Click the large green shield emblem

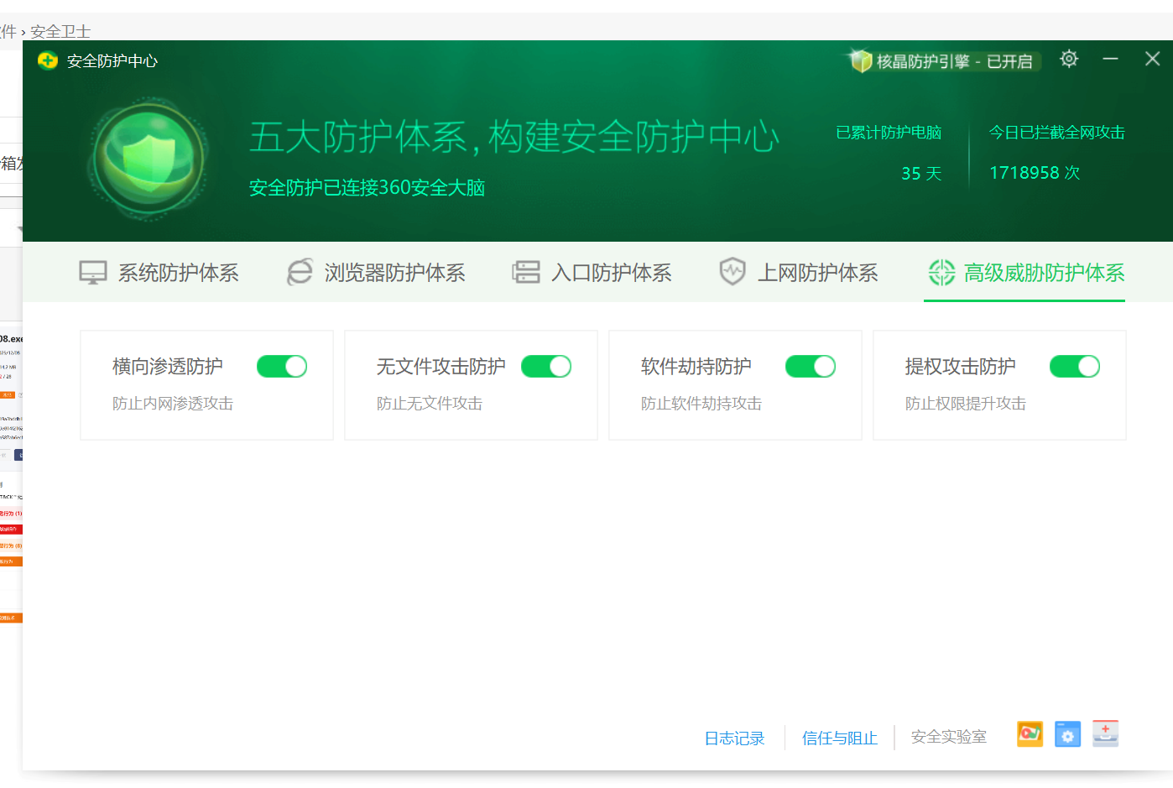pos(149,158)
